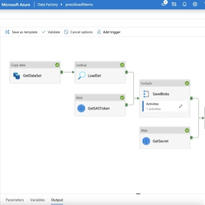
Task: Click SaveBlobs green output connector
Action: [x=191, y=98]
